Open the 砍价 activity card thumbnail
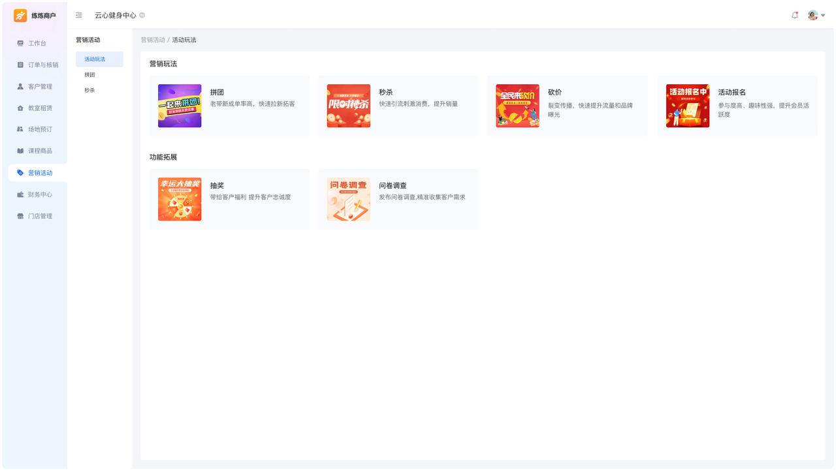The width and height of the screenshot is (836, 471). point(517,106)
